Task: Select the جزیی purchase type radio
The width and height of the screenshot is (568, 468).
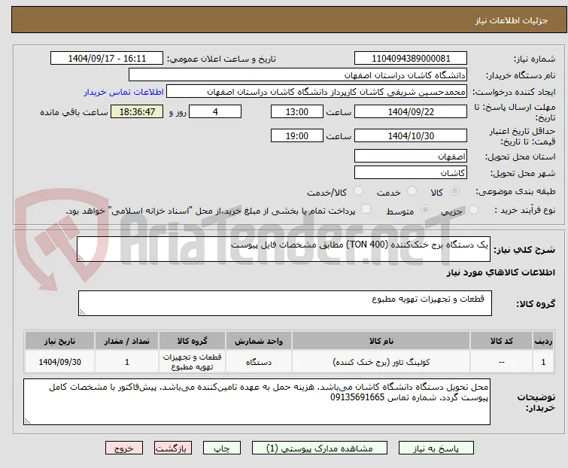Action: point(473,210)
